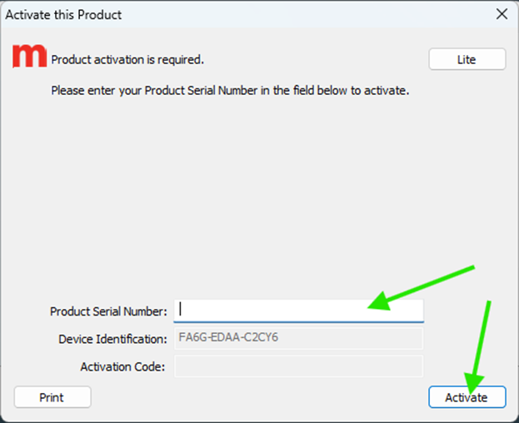Click the Lite button
The width and height of the screenshot is (519, 423).
467,59
